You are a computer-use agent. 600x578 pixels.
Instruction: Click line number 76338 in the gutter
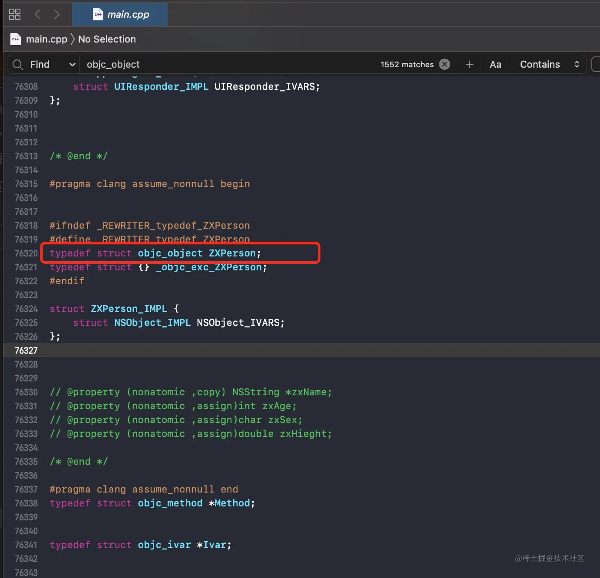(26, 503)
